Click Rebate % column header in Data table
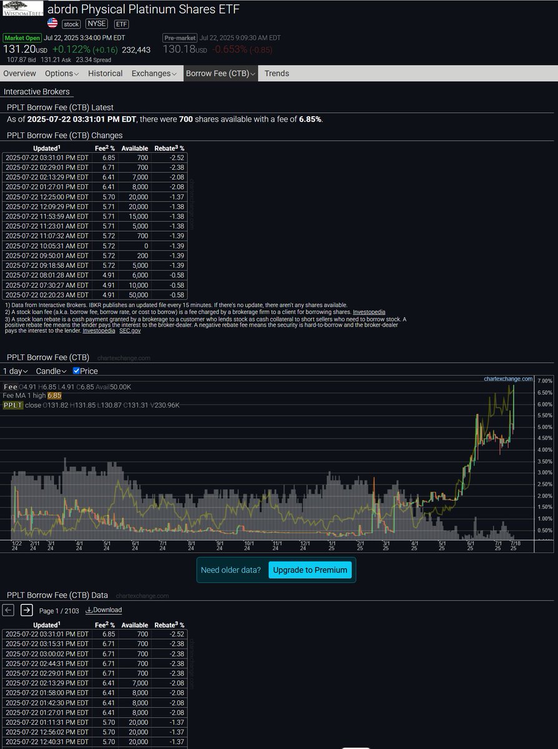This screenshot has width=558, height=749. 169,625
